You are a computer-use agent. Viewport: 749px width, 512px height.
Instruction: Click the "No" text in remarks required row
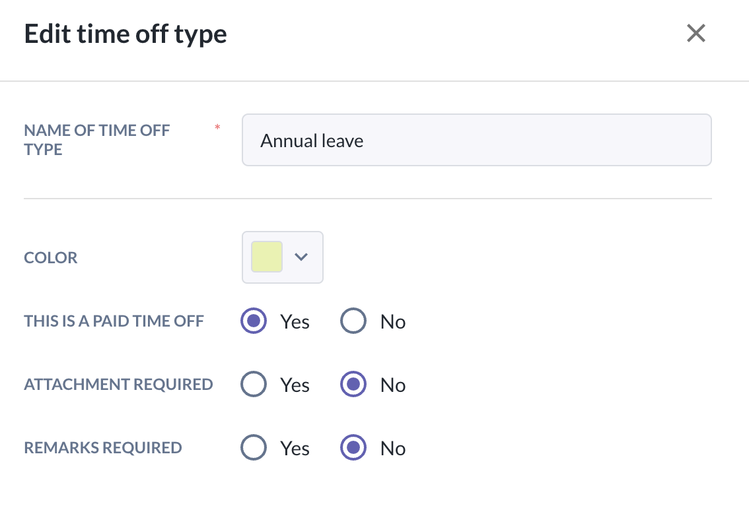coord(393,449)
